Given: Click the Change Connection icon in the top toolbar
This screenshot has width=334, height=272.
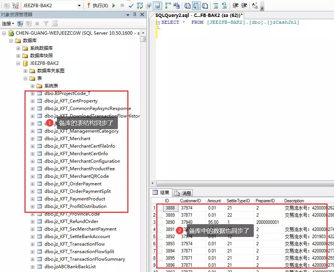Looking at the screenshot, I should [x=15, y=6].
